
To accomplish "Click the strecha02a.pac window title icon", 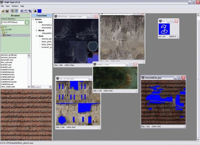I will (x=143, y=78).
